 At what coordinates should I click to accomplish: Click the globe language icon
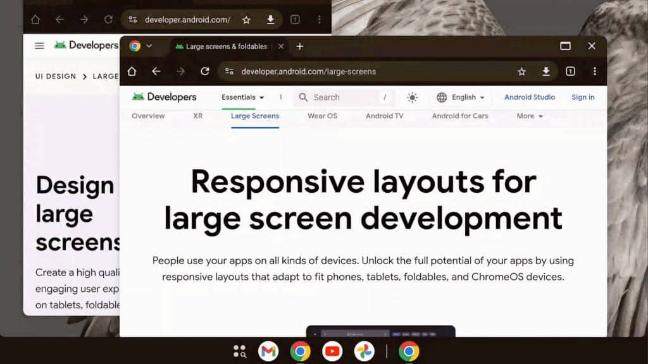click(442, 97)
